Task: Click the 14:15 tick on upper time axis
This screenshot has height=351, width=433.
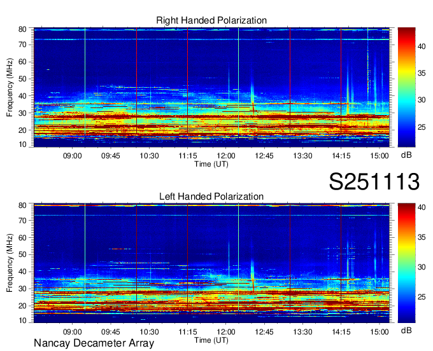Action: (x=341, y=155)
